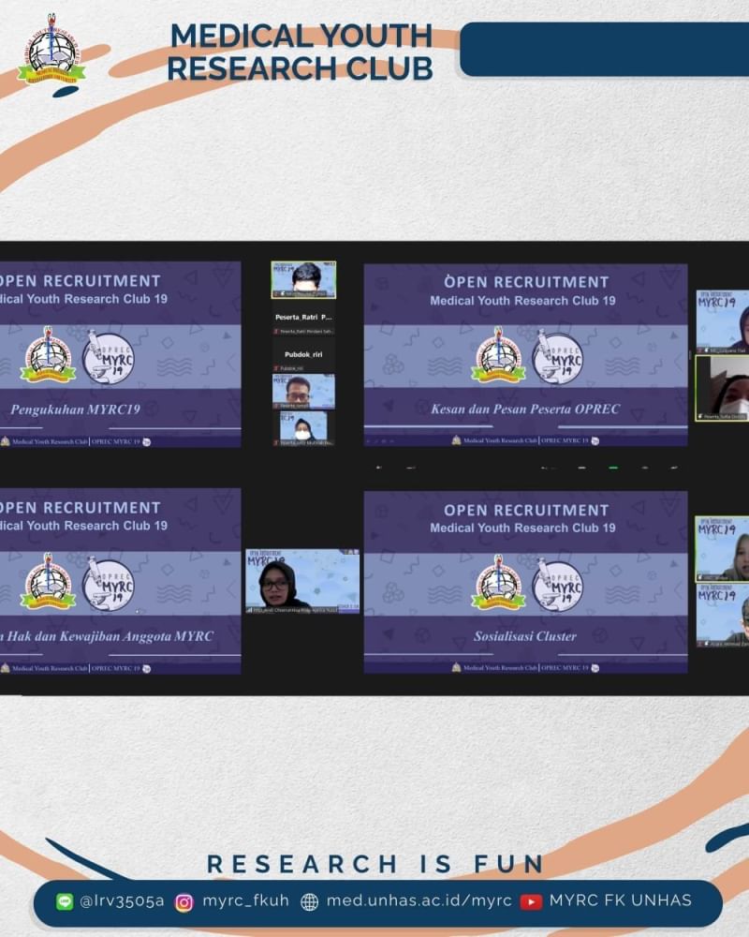The height and width of the screenshot is (937, 749).
Task: Click the Sosialisasi Cluster slide title
Action: (525, 636)
